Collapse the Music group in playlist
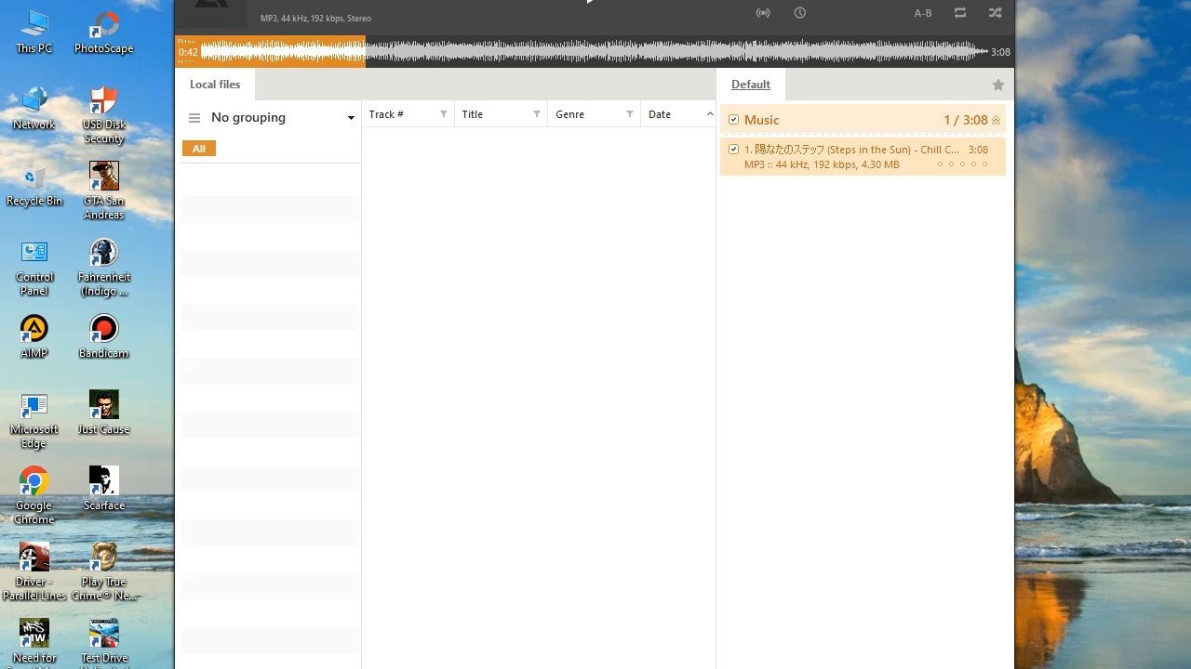 [x=997, y=120]
